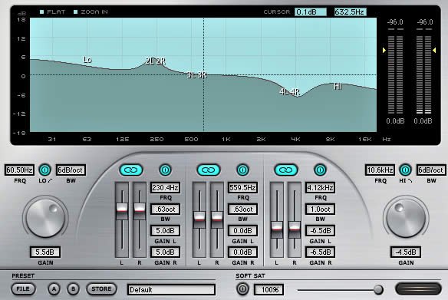This screenshot has width=448, height=300.
Task: Toggle the 4.12kHz band power button
Action: coord(320,170)
